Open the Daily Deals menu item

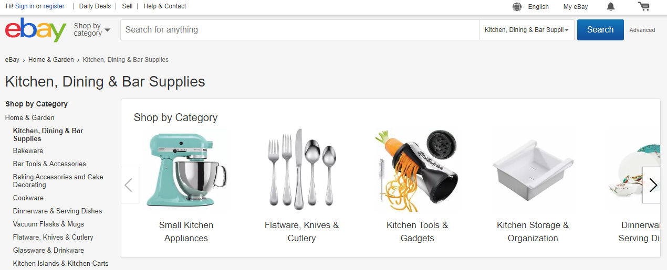tap(95, 6)
